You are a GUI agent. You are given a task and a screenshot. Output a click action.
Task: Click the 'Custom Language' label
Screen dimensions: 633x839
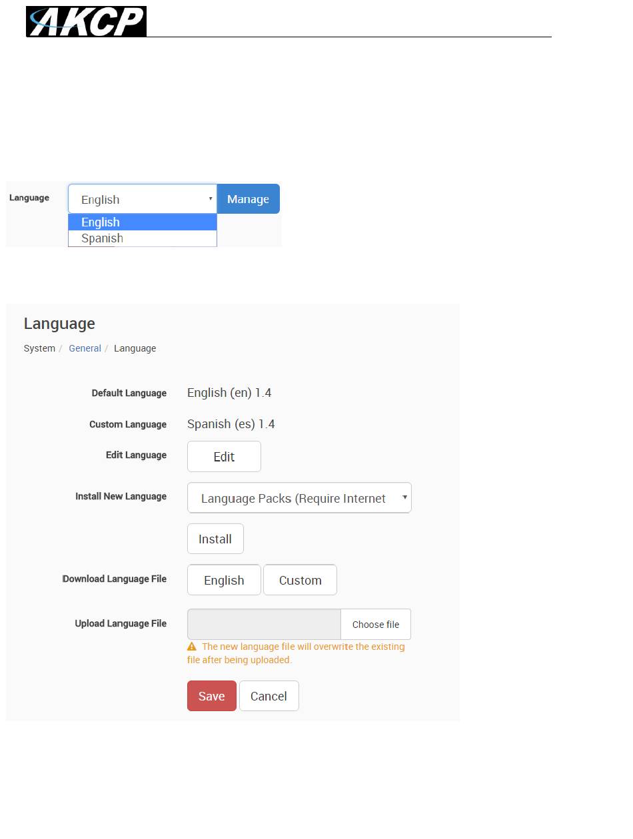[x=128, y=424]
